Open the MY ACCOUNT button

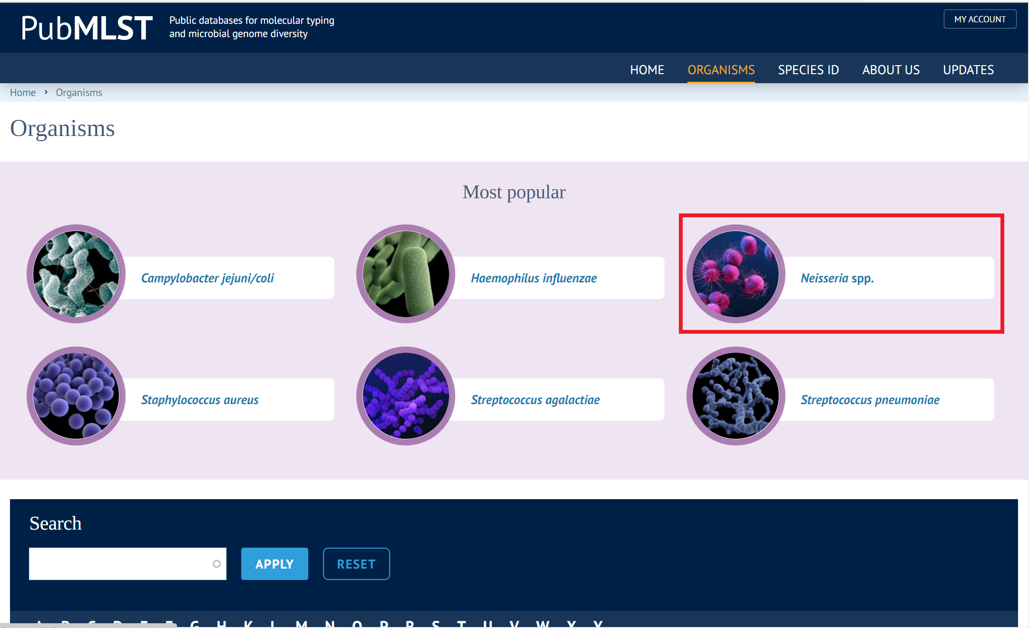(x=980, y=19)
